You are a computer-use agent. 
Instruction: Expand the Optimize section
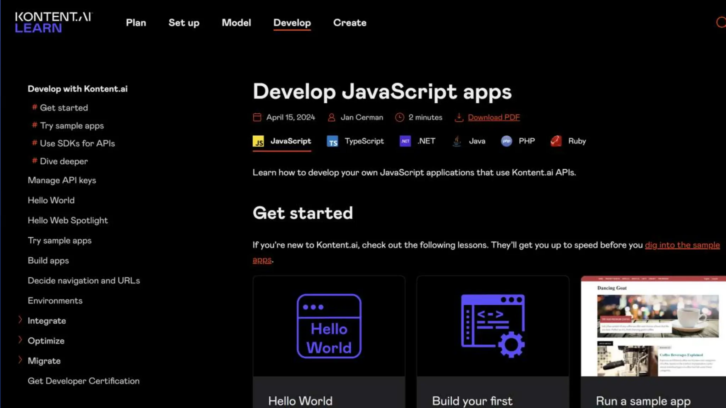tap(20, 340)
